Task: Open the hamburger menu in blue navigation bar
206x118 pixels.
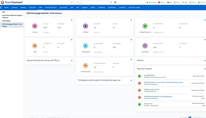Action: tap(1, 8)
